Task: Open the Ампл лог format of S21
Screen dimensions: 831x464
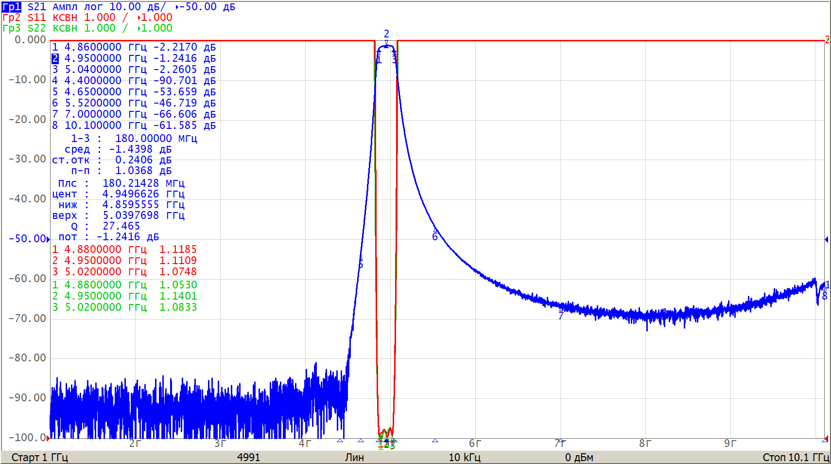Action: tap(78, 7)
